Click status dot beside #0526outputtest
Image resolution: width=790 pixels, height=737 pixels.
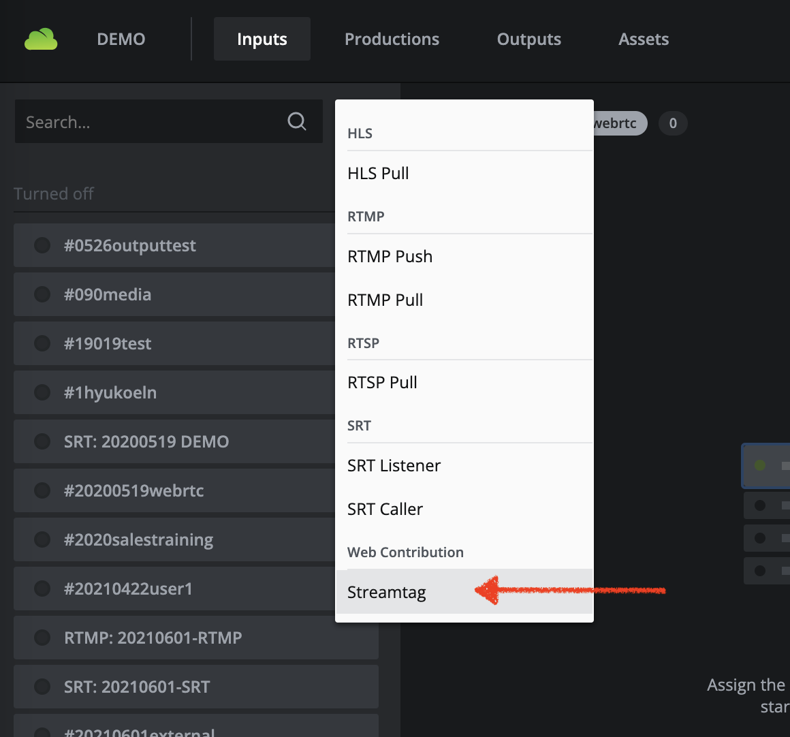point(42,245)
